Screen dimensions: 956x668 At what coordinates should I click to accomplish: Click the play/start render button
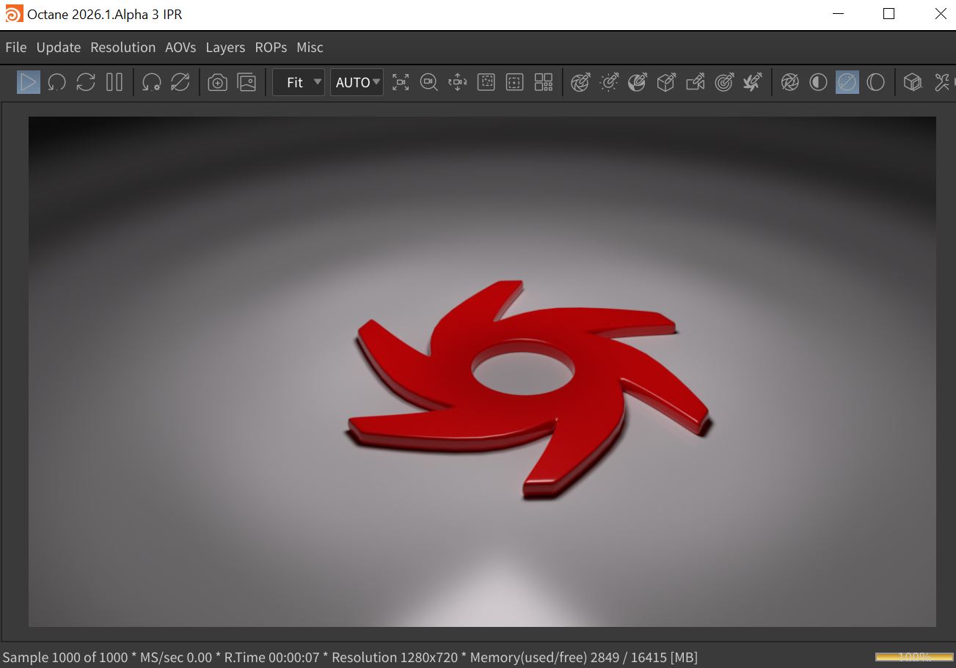29,82
